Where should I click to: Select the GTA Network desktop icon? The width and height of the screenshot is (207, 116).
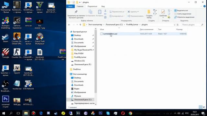point(28,85)
